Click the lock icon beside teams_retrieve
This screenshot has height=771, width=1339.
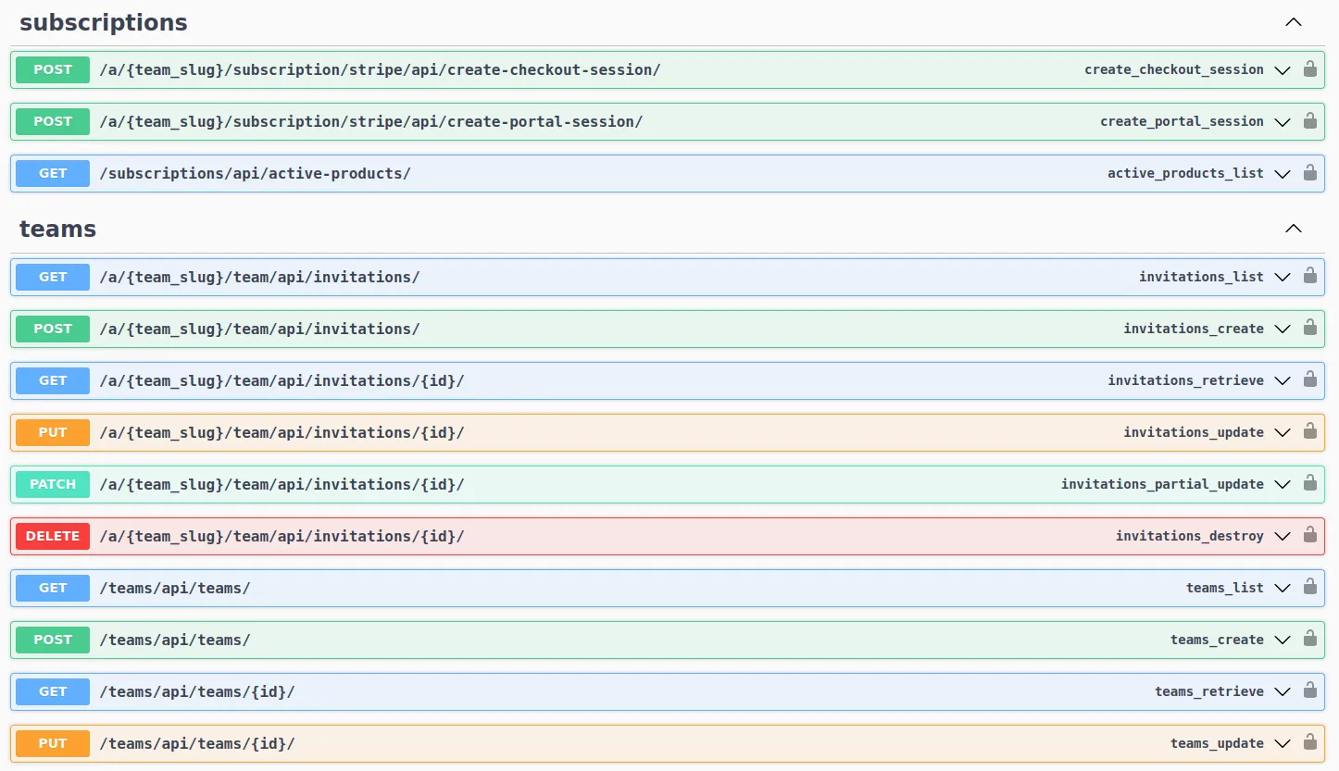coord(1310,690)
